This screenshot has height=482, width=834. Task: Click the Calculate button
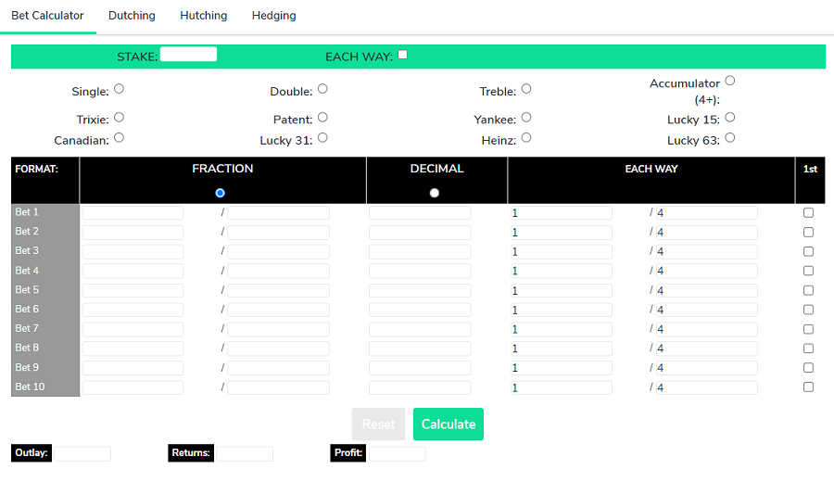pyautogui.click(x=449, y=424)
